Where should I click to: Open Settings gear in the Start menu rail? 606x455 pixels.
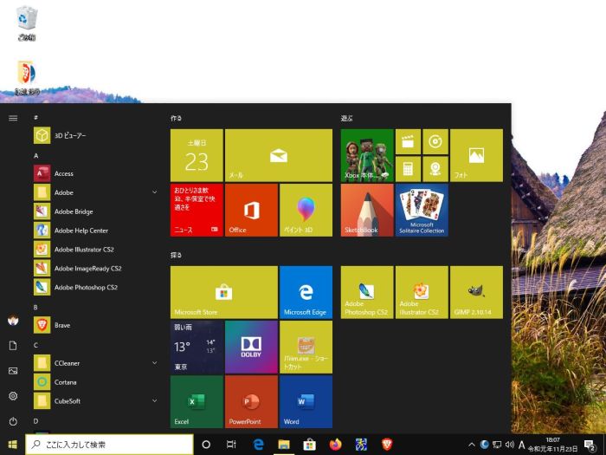13,396
